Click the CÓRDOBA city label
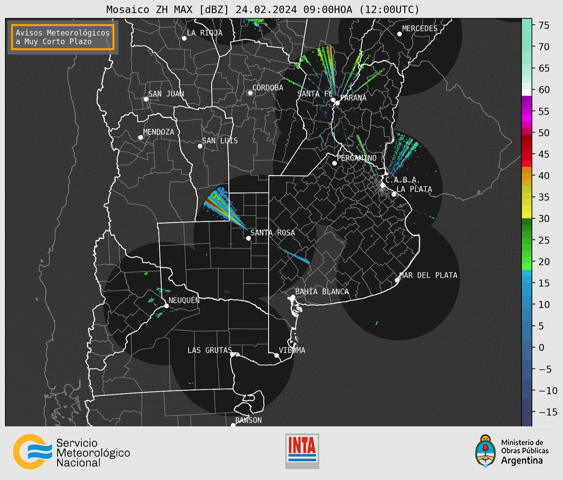 click(x=268, y=88)
